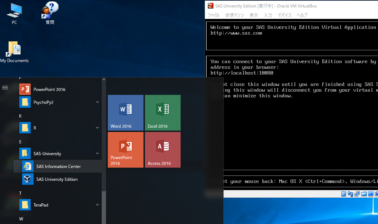The height and width of the screenshot is (224, 378).
Task: Click the R folder icon
Action: pos(25,128)
